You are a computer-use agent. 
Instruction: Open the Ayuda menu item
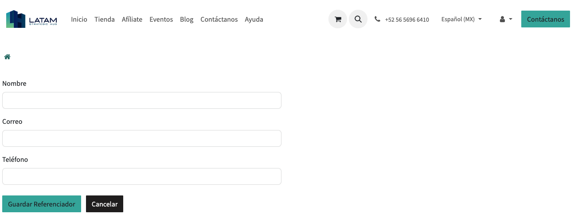coord(254,19)
